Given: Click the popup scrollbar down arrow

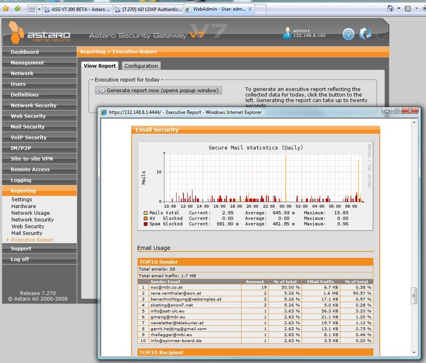Looking at the screenshot, I should coord(414,353).
